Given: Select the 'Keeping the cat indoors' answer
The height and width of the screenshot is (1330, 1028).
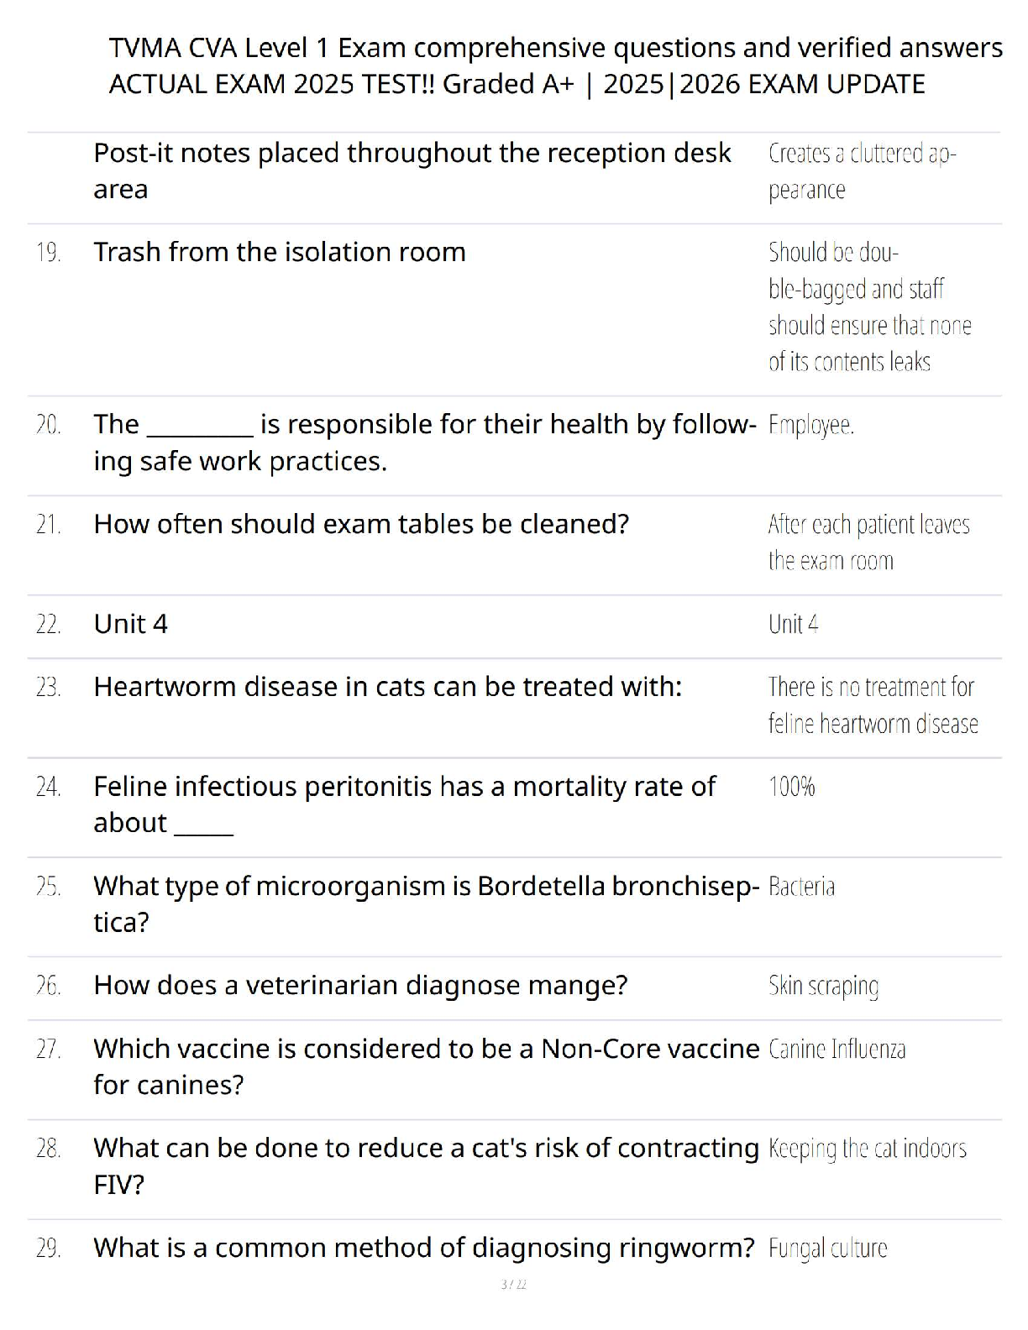Looking at the screenshot, I should tap(867, 1149).
